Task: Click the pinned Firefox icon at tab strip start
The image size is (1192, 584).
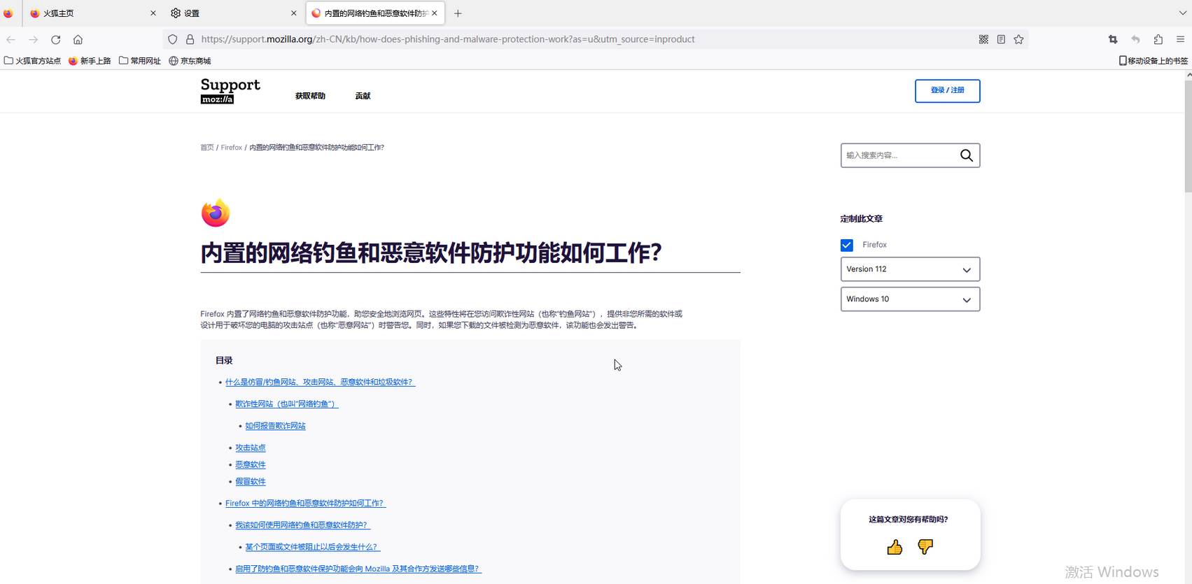Action: pos(8,13)
